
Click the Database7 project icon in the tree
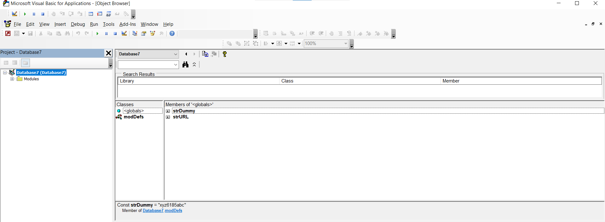[12, 72]
